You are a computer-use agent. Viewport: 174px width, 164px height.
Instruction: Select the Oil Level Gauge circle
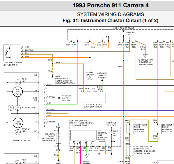[x=18, y=92]
